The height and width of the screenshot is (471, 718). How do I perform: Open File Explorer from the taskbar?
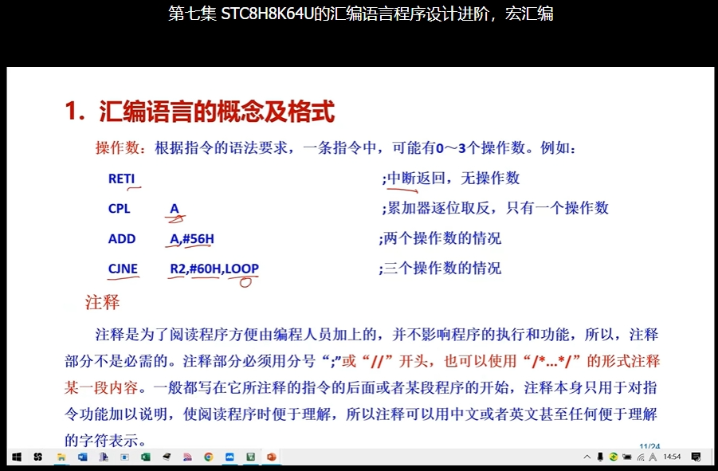point(61,457)
